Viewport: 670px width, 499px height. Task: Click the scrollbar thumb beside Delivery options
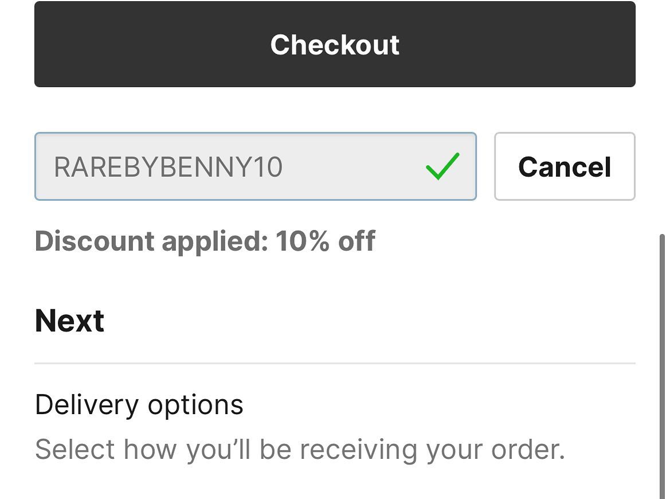point(663,366)
